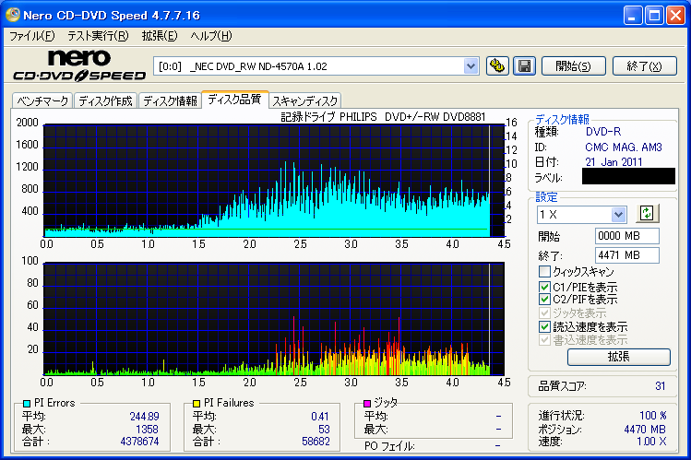Minimize the Nero CD-DVD Speed window
This screenshot has height=460, width=691.
pyautogui.click(x=633, y=16)
